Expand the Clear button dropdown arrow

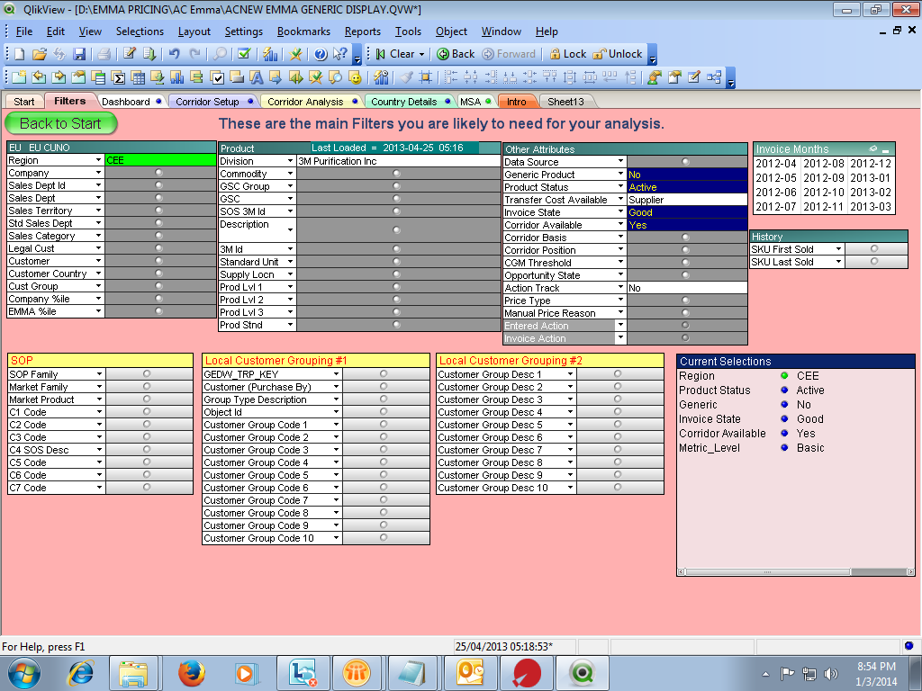point(421,54)
